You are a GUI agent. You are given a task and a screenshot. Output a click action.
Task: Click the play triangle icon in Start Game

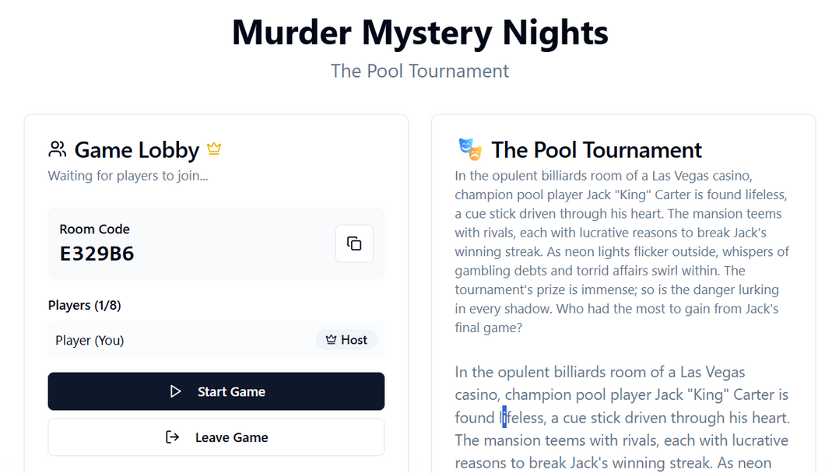pos(175,391)
